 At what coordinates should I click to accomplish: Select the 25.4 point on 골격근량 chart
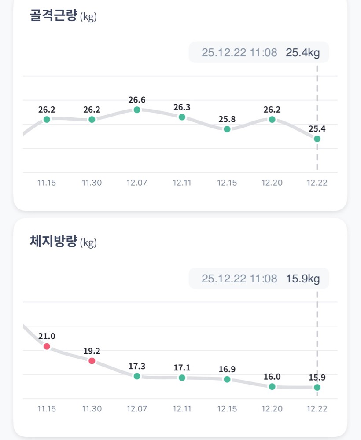317,139
